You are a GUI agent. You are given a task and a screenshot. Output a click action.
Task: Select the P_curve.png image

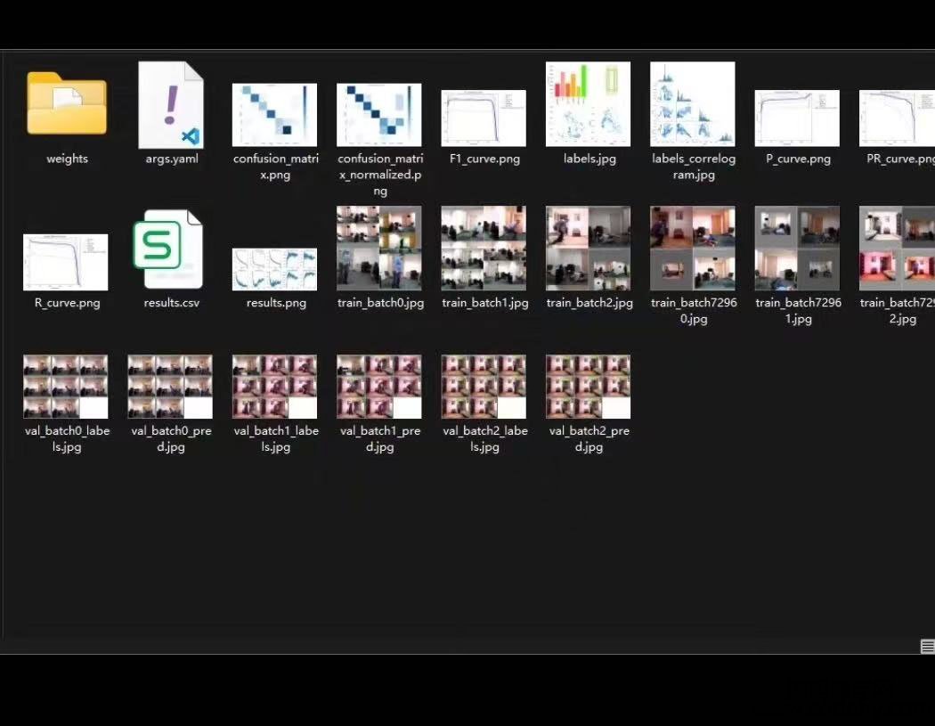797,118
